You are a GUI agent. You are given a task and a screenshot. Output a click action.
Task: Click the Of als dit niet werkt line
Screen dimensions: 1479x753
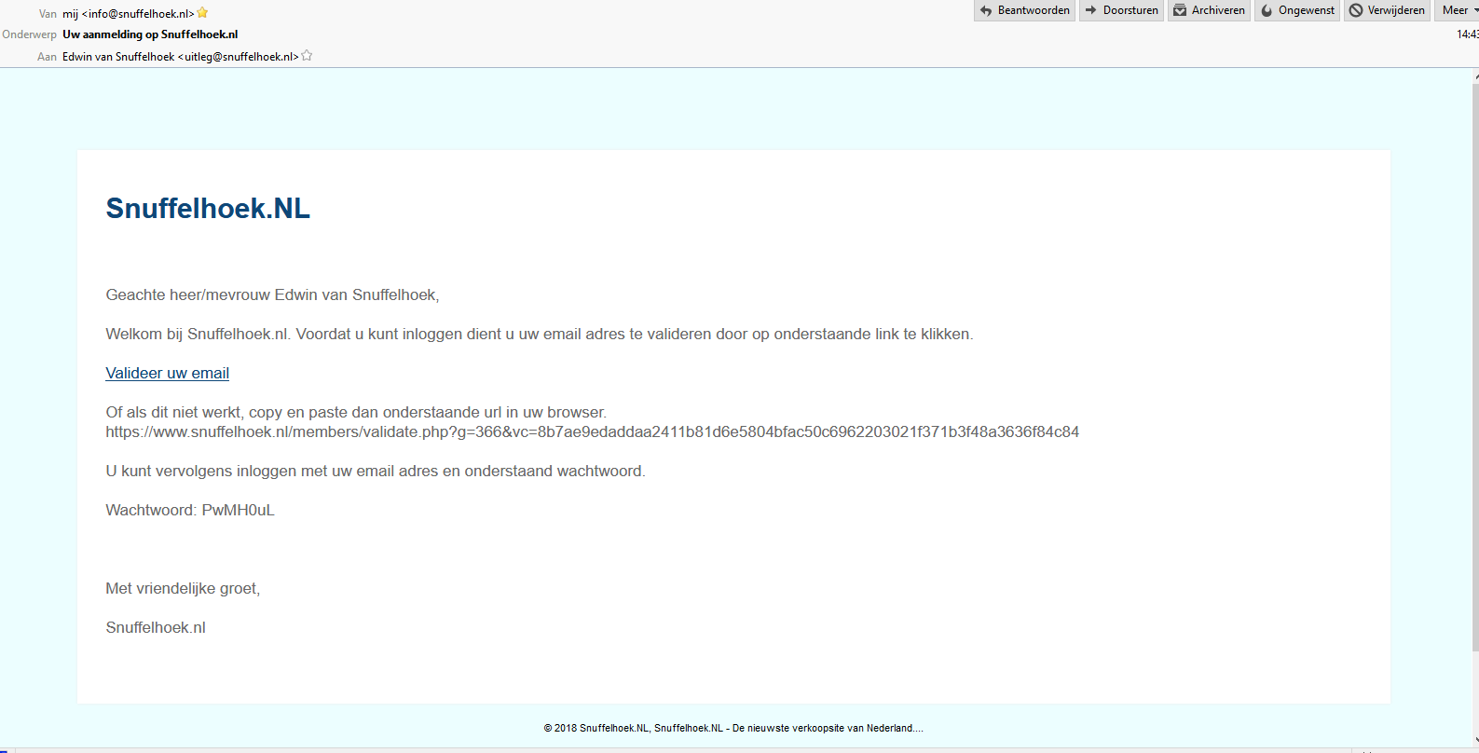[x=356, y=413]
